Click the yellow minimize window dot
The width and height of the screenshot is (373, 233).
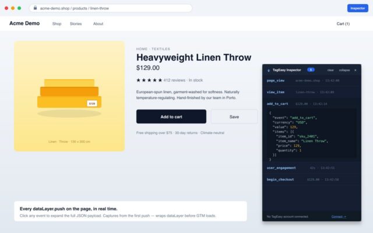(x=13, y=8)
